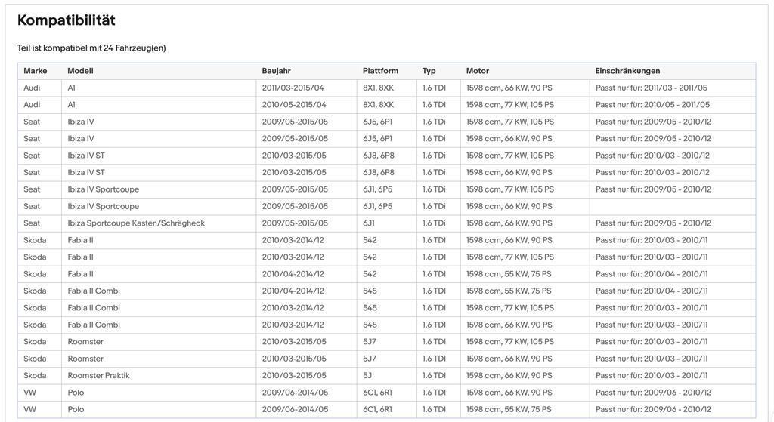Click the empty restriction cell of Ibiza IV Sportcoupe
Image resolution: width=774 pixels, height=422 pixels.
[x=672, y=207]
